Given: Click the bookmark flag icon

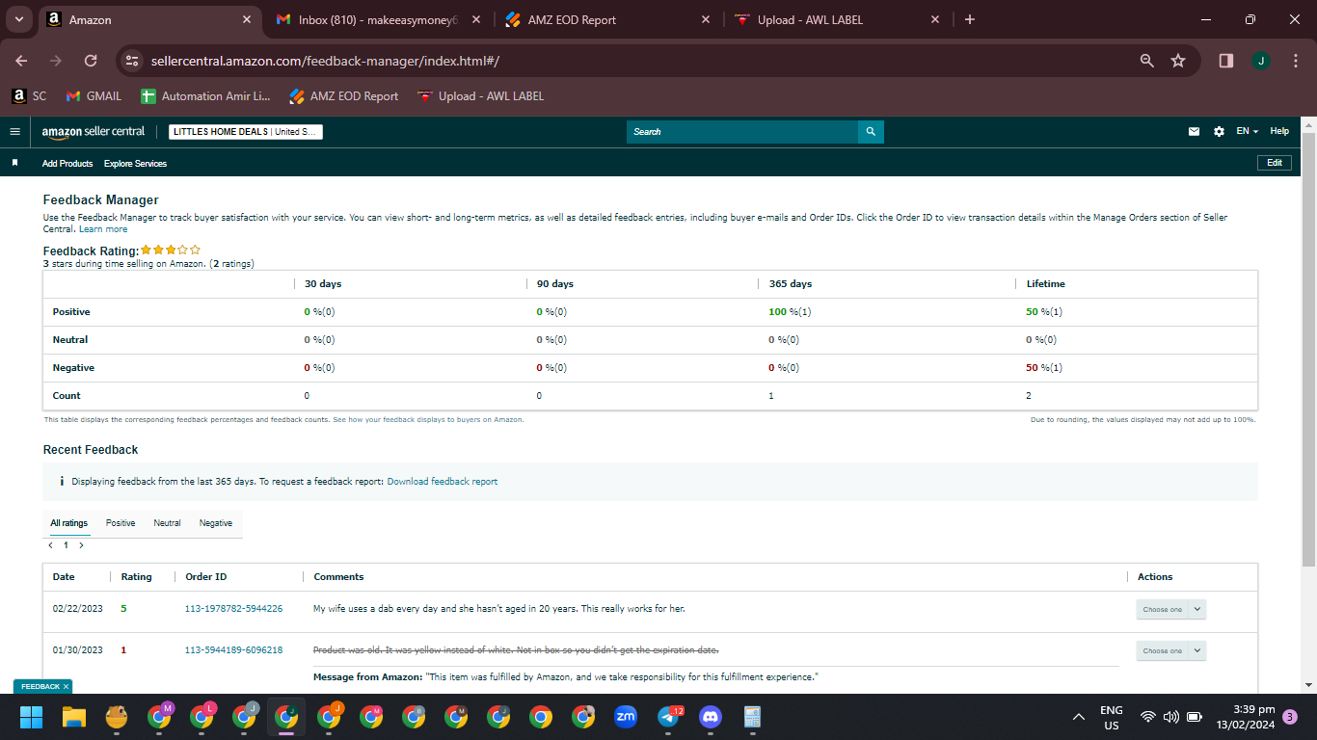Looking at the screenshot, I should pos(14,163).
